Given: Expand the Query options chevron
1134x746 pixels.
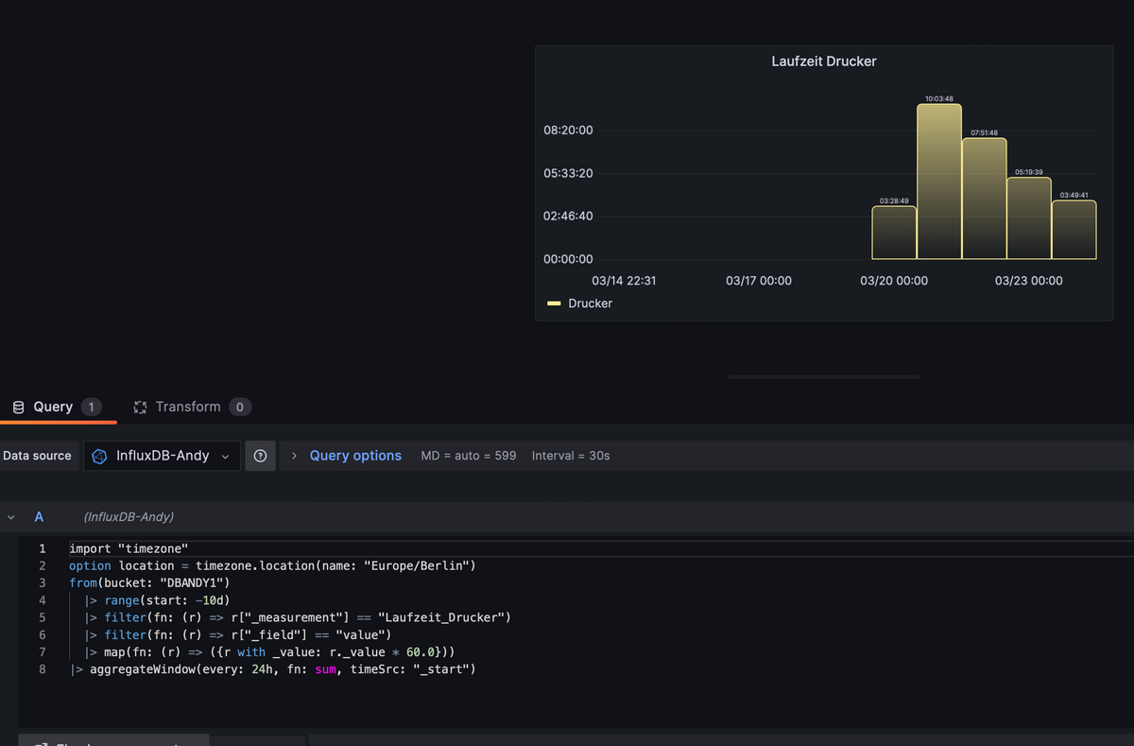Looking at the screenshot, I should 294,456.
